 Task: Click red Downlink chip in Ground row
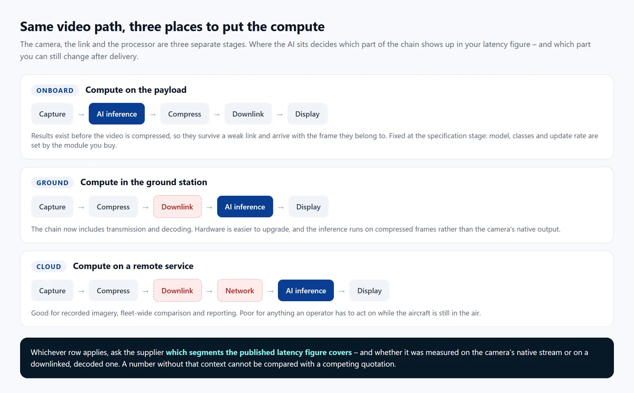pyautogui.click(x=178, y=207)
